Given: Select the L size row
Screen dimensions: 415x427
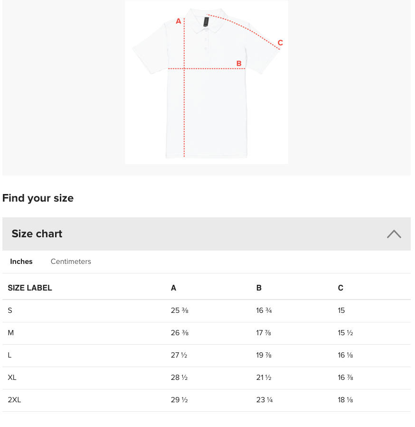Looking at the screenshot, I should pos(207,355).
